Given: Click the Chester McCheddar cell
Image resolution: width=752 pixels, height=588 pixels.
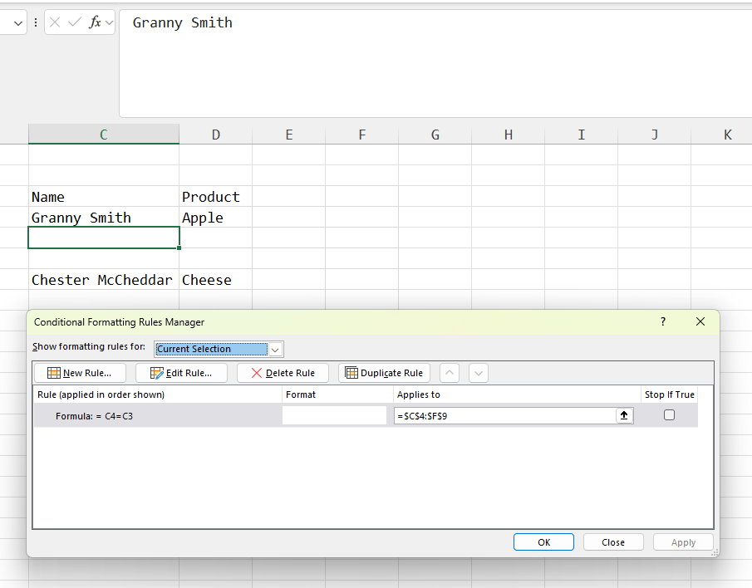Looking at the screenshot, I should point(104,279).
